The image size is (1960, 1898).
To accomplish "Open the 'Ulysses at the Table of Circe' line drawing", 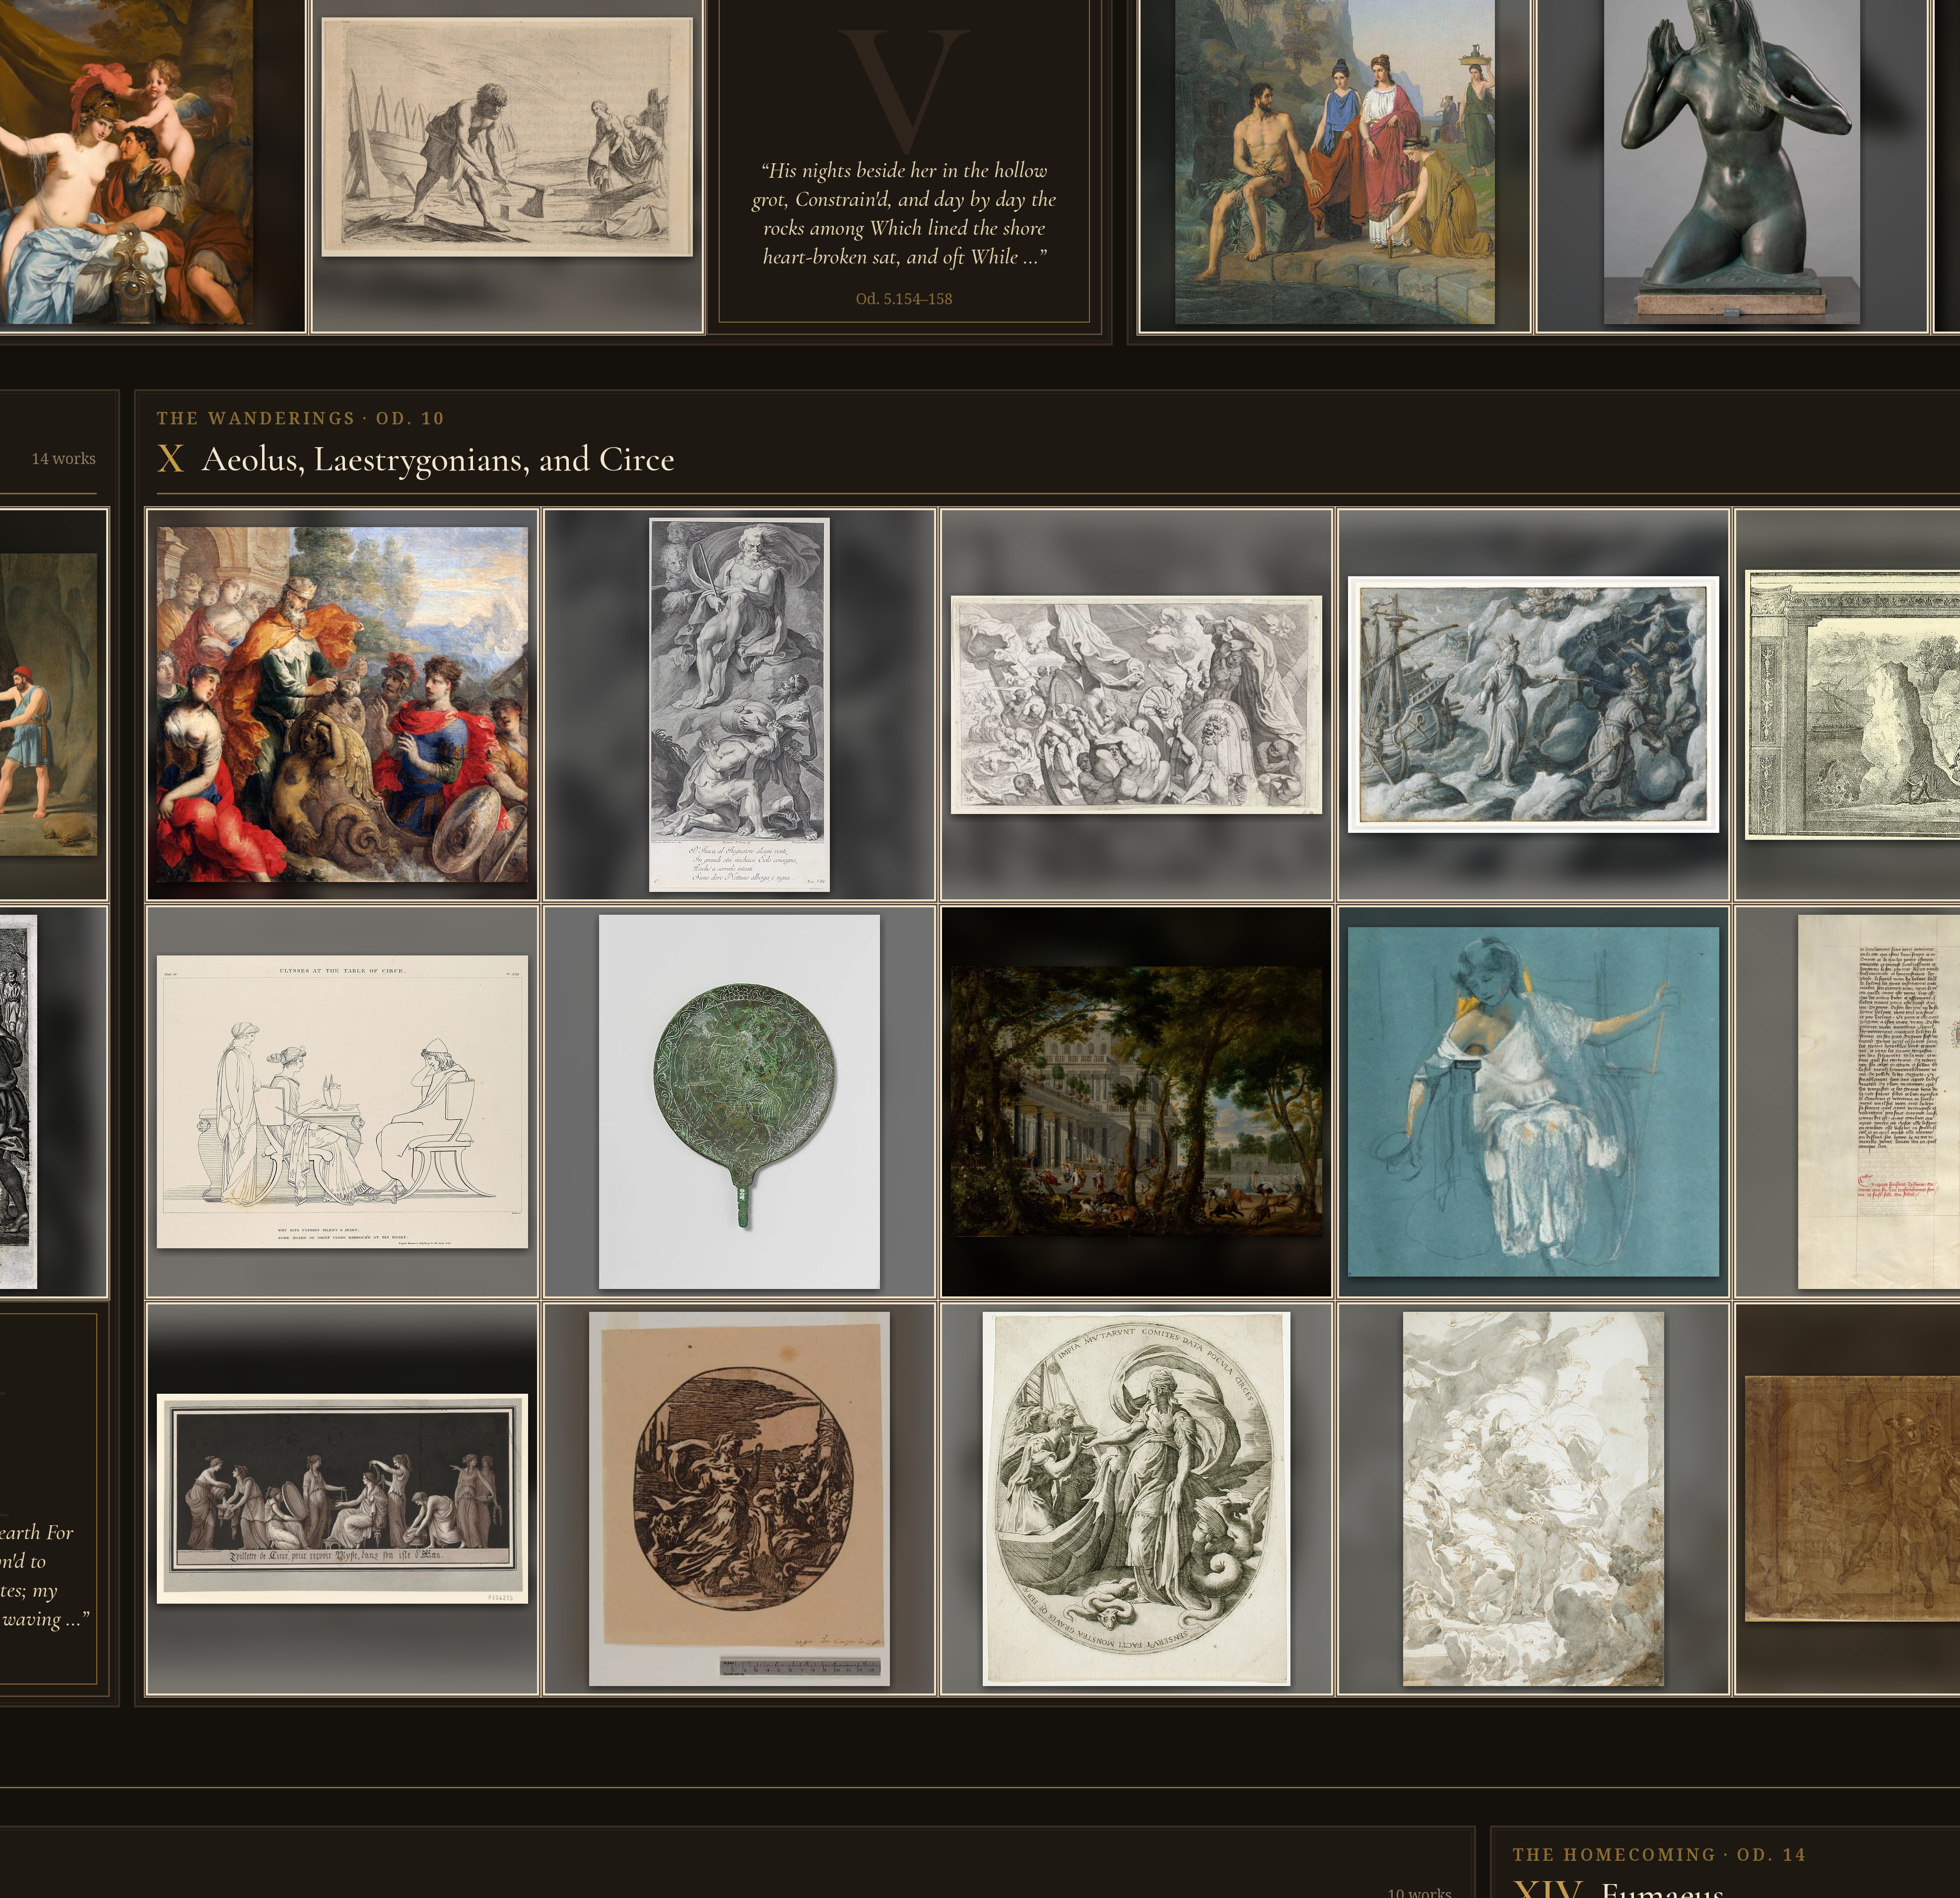I will [x=342, y=1101].
